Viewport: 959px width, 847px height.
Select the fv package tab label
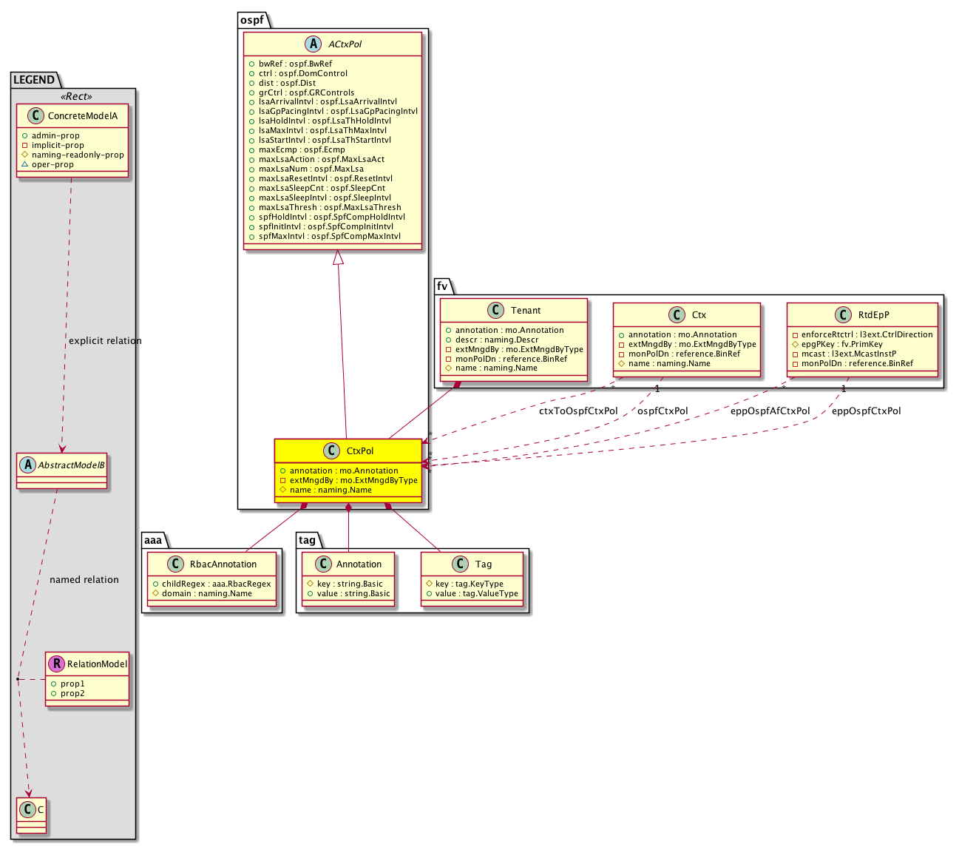point(442,286)
